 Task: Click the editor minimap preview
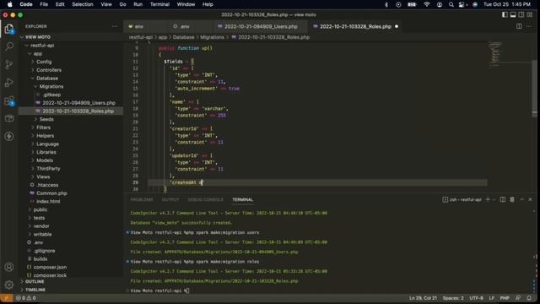pos(495,53)
